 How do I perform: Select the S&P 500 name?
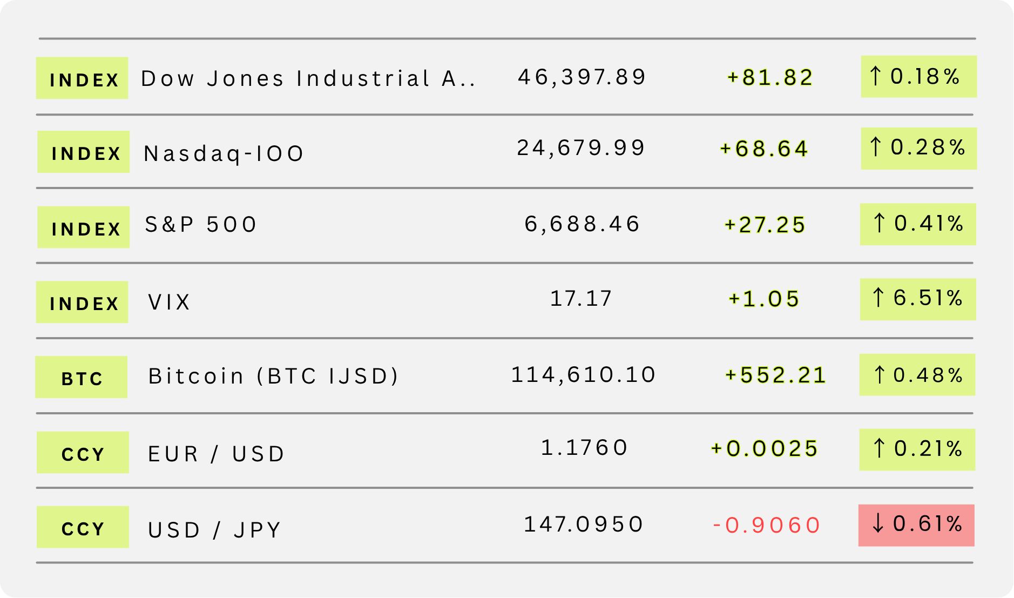[201, 225]
